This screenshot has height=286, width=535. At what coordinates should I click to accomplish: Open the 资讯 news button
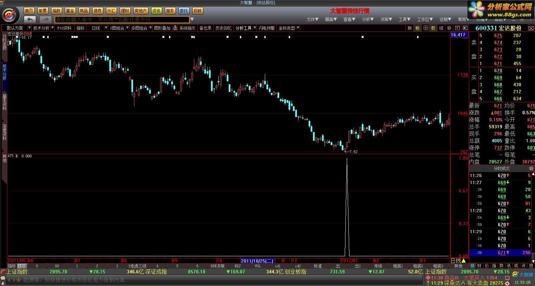pyautogui.click(x=156, y=11)
